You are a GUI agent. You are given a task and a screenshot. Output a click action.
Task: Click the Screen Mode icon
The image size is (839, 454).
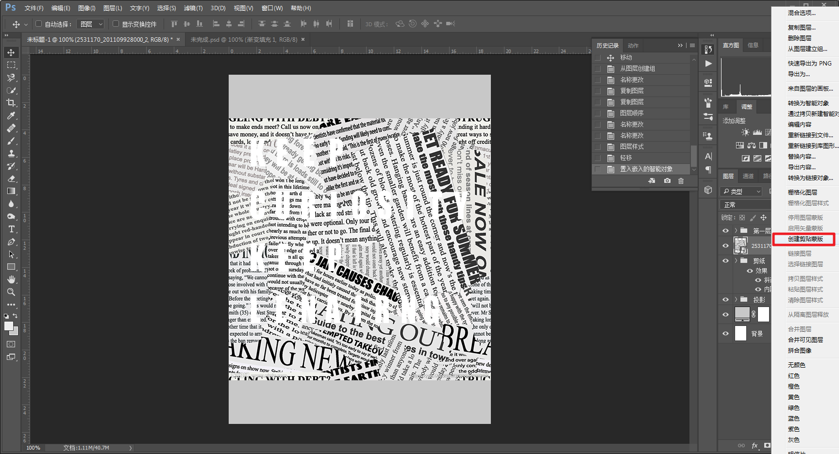11,357
